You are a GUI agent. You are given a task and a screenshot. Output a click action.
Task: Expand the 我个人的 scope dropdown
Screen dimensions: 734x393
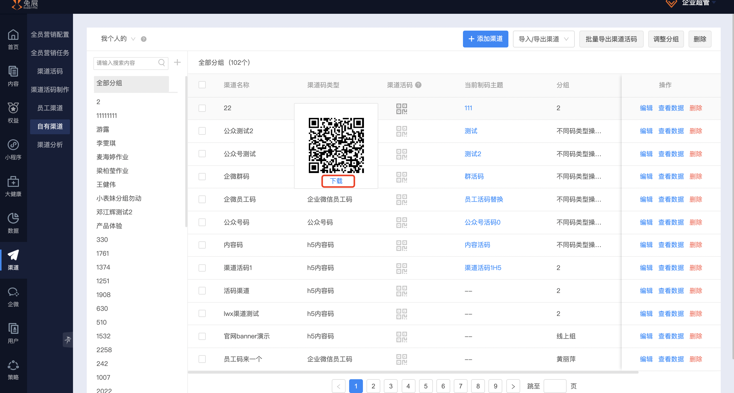point(118,39)
